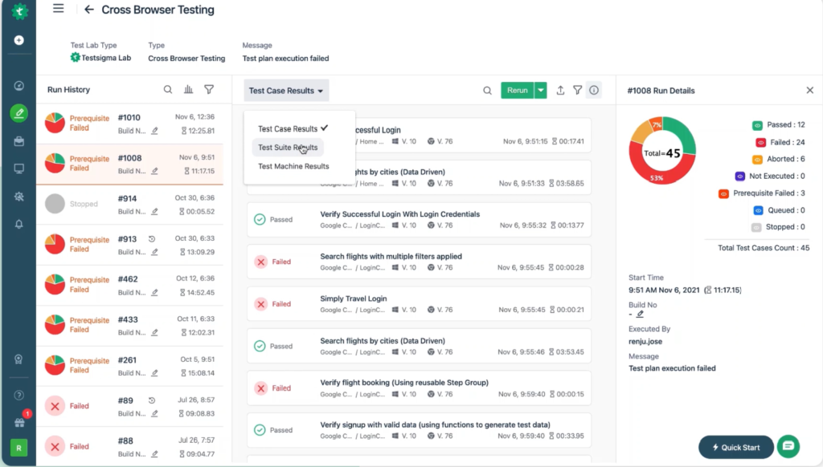
Task: Select Test Machine Results menu option
Action: tap(293, 166)
